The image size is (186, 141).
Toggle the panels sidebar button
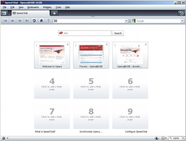(x=4, y=13)
